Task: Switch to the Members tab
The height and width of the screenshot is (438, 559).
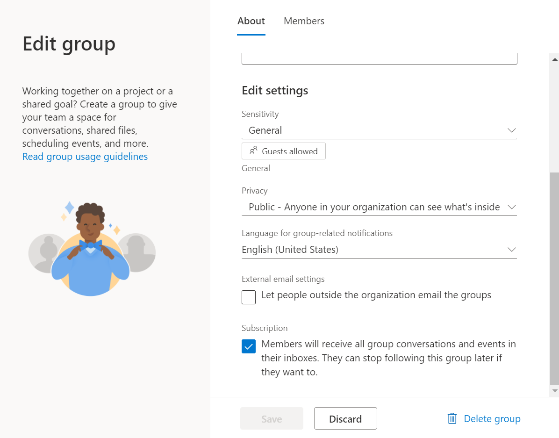Action: point(304,21)
